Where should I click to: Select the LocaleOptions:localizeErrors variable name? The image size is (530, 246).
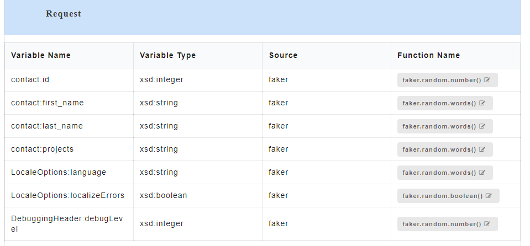[x=67, y=195]
